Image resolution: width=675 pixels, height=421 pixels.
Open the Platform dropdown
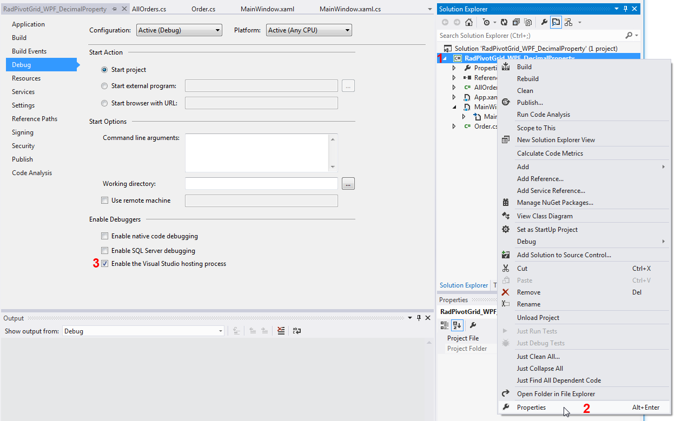coord(309,30)
